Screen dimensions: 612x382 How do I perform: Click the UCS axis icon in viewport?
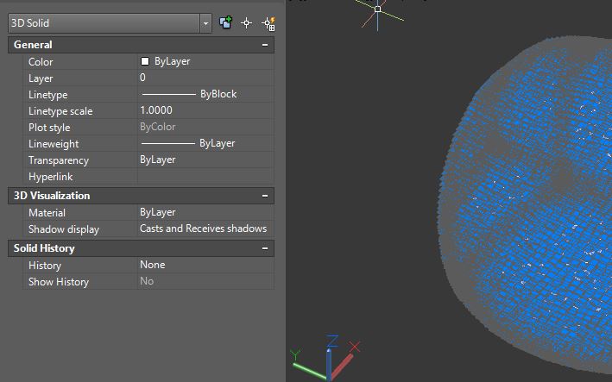(325, 358)
